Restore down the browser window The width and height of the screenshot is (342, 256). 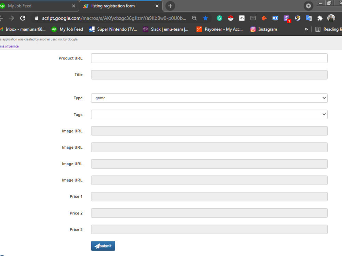[x=329, y=3]
